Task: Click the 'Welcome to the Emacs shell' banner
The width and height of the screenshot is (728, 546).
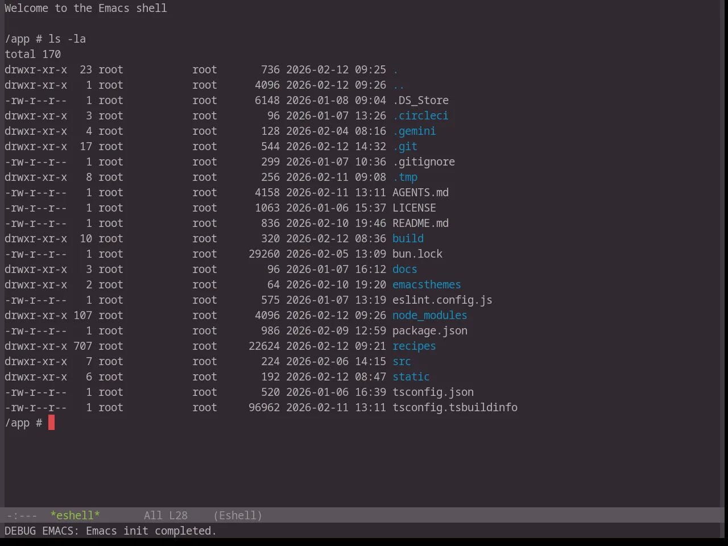Action: pos(86,8)
